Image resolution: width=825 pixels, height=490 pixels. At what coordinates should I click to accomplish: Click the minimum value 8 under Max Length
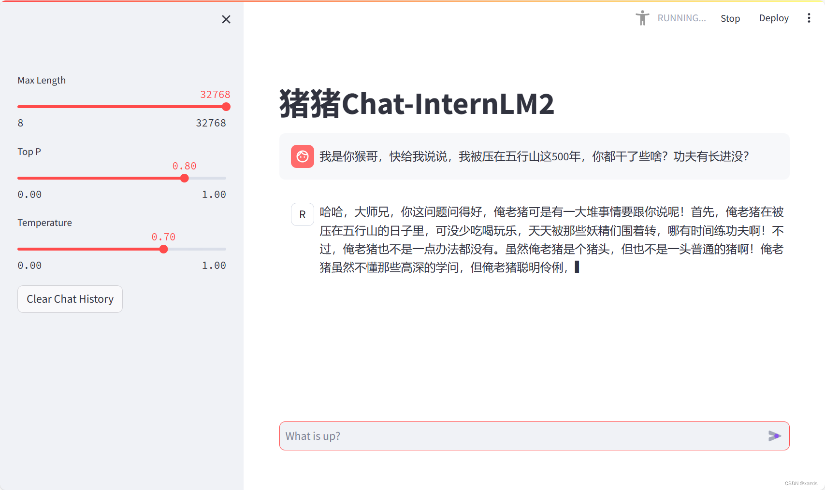pyautogui.click(x=20, y=123)
